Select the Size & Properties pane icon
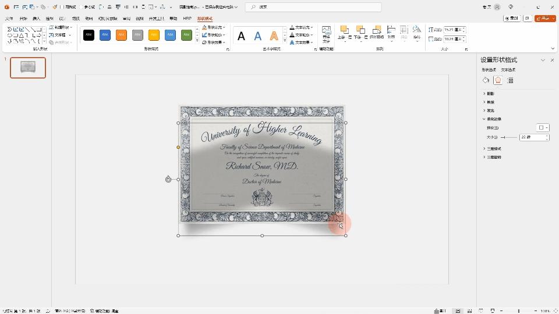The width and height of the screenshot is (559, 314). (510, 80)
